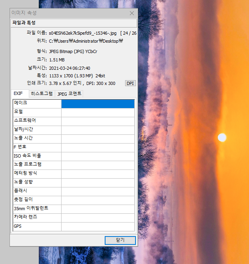The image size is (249, 264).
Task: Open the 히스토그램 tab
Action: click(x=42, y=94)
